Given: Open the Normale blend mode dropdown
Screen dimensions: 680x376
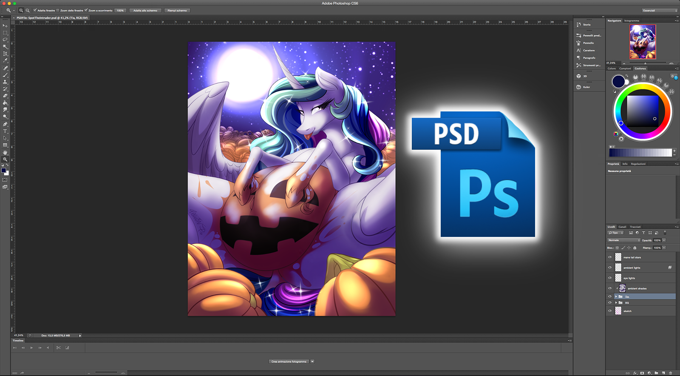Looking at the screenshot, I should [623, 240].
